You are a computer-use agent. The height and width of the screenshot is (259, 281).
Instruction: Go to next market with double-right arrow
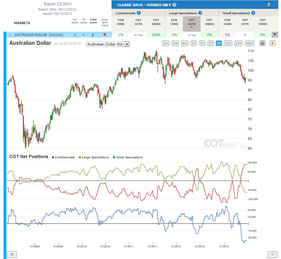272,254
